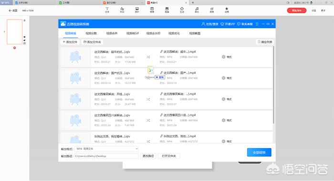Image resolution: width=334 pixels, height=181 pixels.
Task: Click format gear for 国产 mp4 row
Action: click(223, 78)
